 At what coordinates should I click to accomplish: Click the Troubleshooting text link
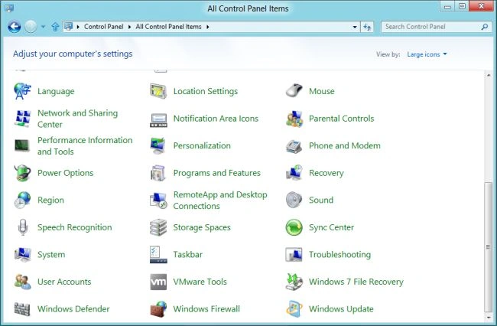[339, 255]
